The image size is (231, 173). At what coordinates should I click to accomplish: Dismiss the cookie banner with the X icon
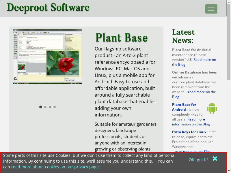point(215,159)
